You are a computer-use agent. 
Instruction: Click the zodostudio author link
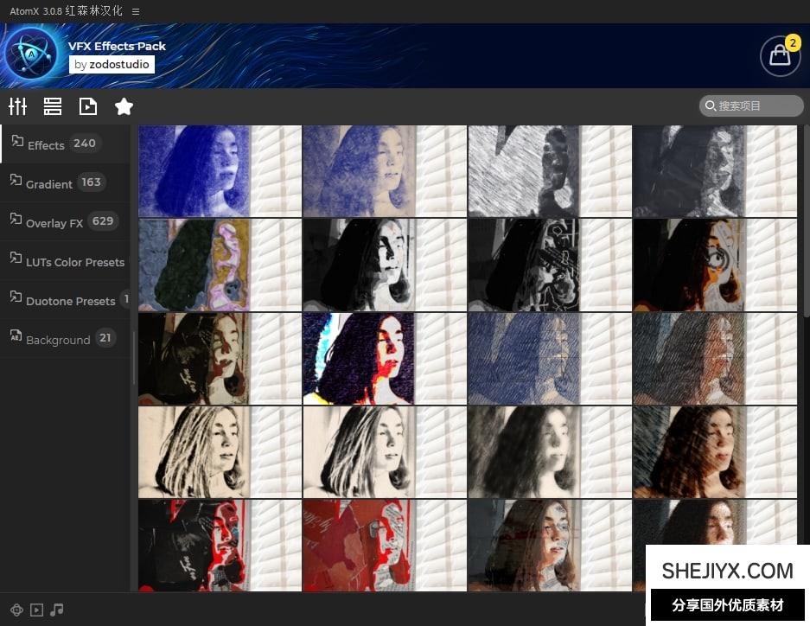click(112, 65)
